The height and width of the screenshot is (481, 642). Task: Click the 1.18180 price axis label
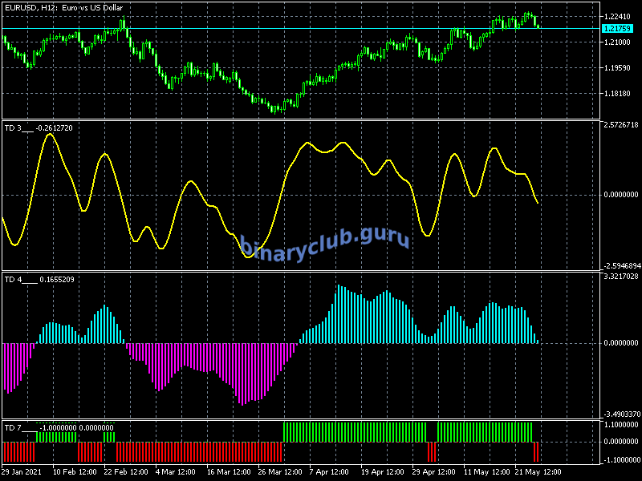619,94
